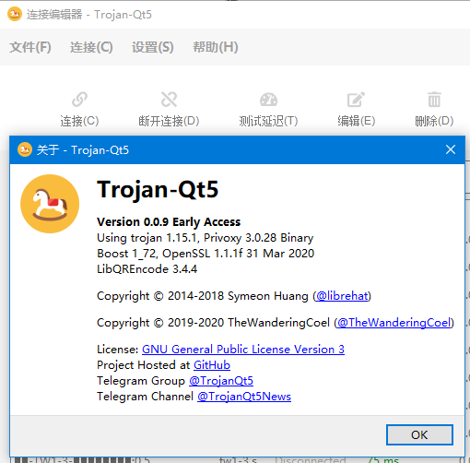The image size is (470, 463).
Task: Click the Edit (编辑) pencil icon
Action: [356, 100]
